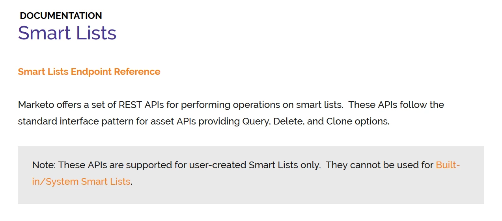Click 'in/System Smart Lists' on the note's second line
Image resolution: width=502 pixels, height=221 pixels.
click(x=81, y=182)
